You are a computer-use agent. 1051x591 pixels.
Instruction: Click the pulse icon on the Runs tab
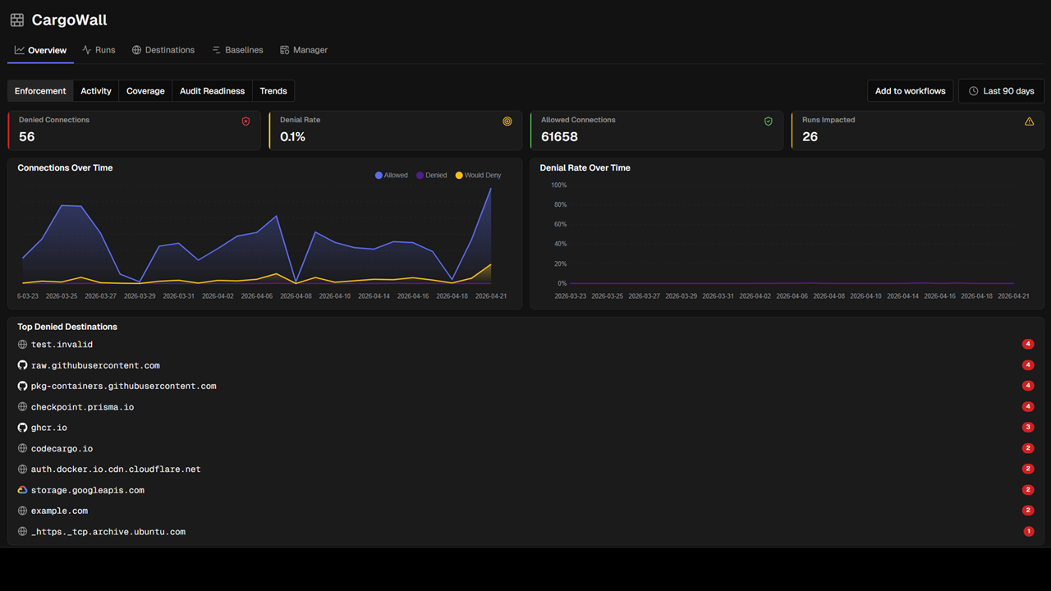click(x=86, y=50)
